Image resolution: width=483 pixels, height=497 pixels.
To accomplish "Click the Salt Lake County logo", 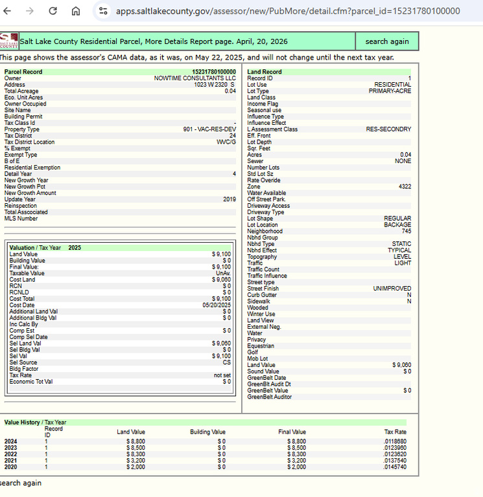I will click(9, 41).
